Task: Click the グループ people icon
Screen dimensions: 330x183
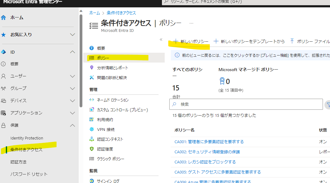Action: pos(3,88)
